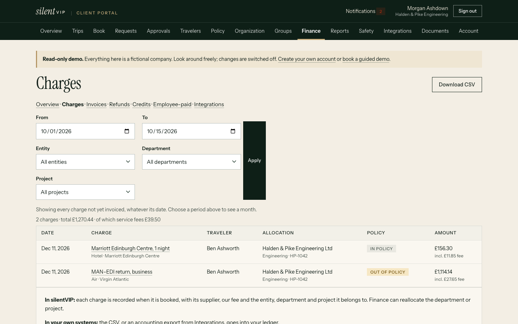Image resolution: width=518 pixels, height=324 pixels.
Task: Open the From date calendar picker icon
Action: 127,131
